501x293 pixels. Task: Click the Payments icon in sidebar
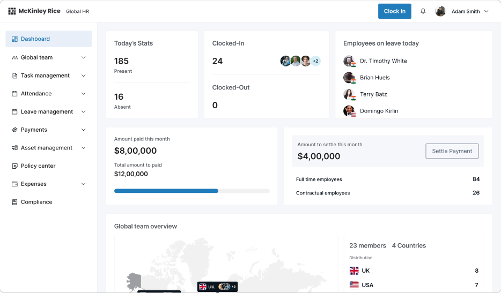(x=14, y=130)
